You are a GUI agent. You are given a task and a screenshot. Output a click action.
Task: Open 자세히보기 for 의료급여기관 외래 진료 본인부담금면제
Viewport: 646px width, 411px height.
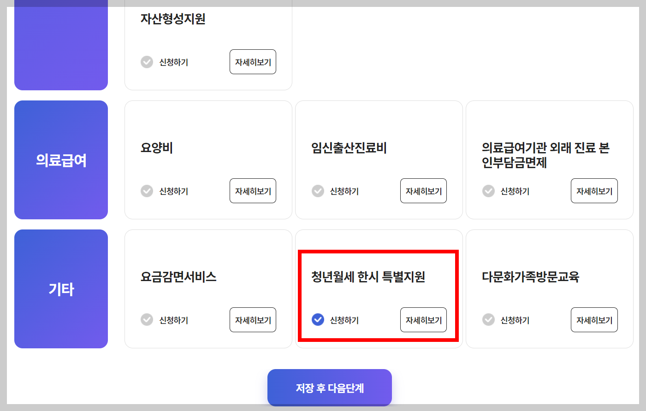coord(594,191)
